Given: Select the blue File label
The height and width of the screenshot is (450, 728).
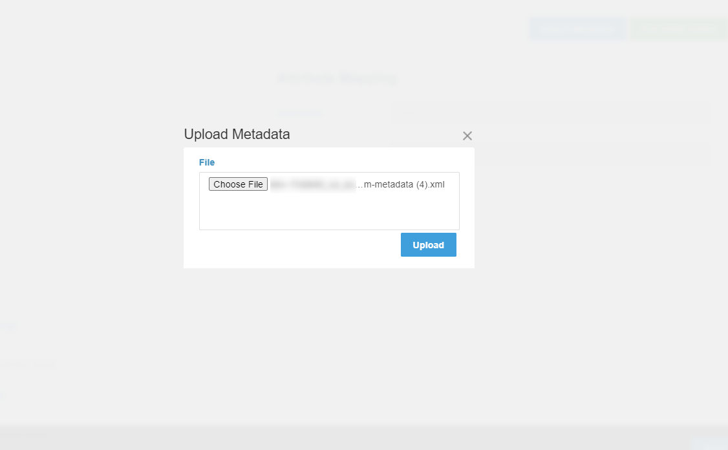Looking at the screenshot, I should click(x=207, y=162).
